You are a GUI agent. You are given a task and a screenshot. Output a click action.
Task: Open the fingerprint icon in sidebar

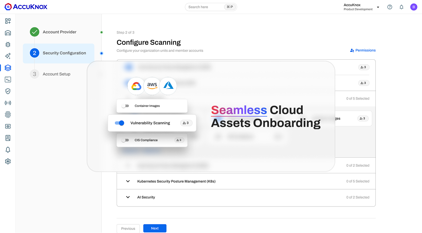tap(8, 115)
